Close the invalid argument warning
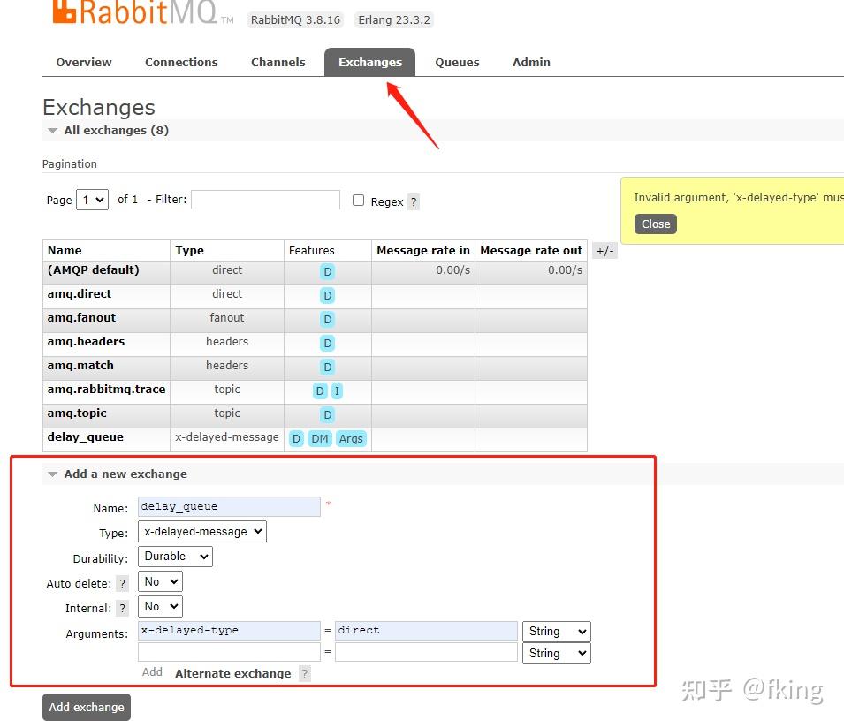 coord(655,224)
